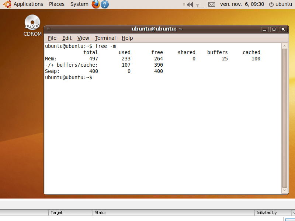Click the last ubuntu@ubuntu:~$ prompt line
Image resolution: width=295 pixels, height=221 pixels.
[69, 77]
